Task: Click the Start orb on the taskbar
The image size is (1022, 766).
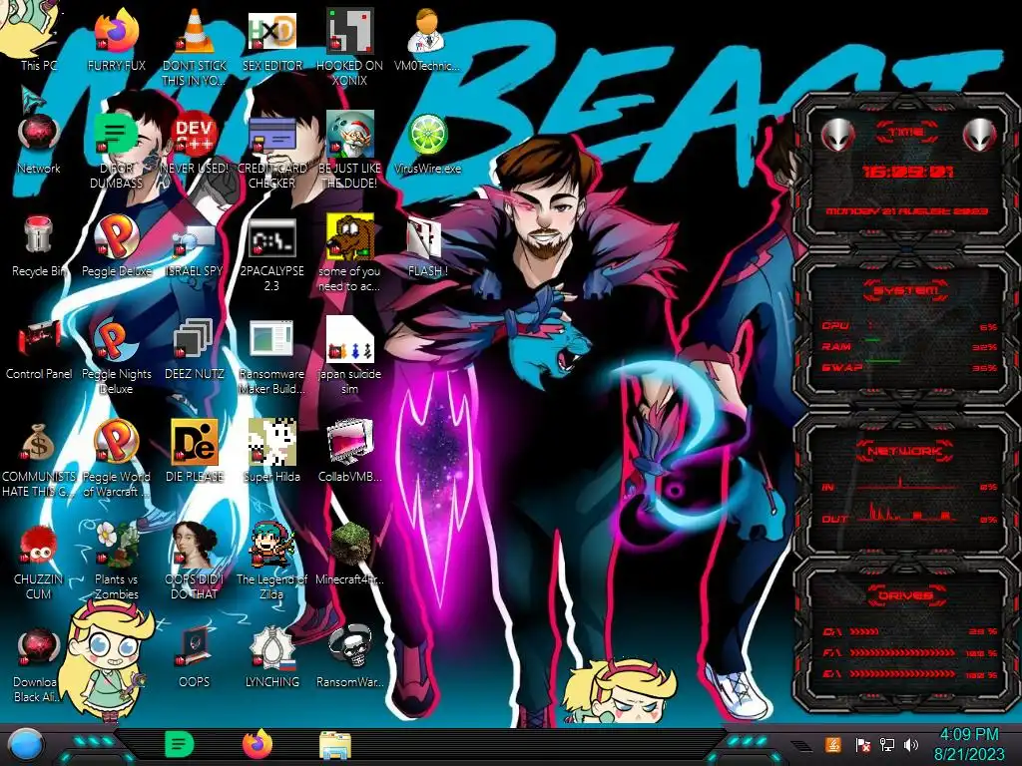Action: [x=26, y=745]
